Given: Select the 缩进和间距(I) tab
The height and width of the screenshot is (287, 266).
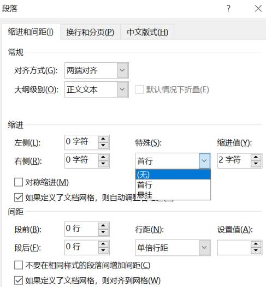Looking at the screenshot, I should coord(31,32).
